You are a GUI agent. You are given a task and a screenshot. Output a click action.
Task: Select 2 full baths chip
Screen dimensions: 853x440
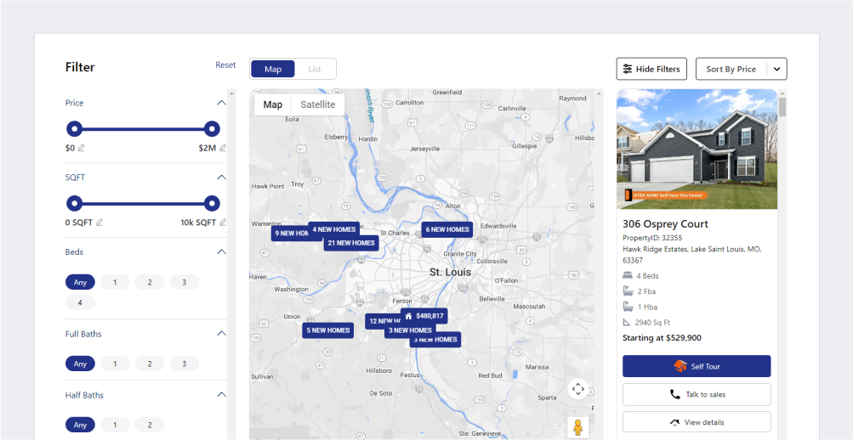click(x=150, y=364)
